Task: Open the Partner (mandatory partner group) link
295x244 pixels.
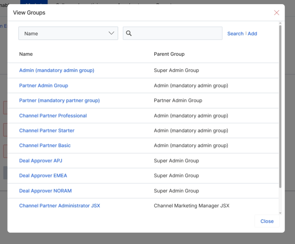Action: point(59,101)
